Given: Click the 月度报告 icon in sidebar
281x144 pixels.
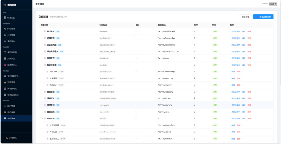Looking at the screenshot, I should (x=5, y=59).
